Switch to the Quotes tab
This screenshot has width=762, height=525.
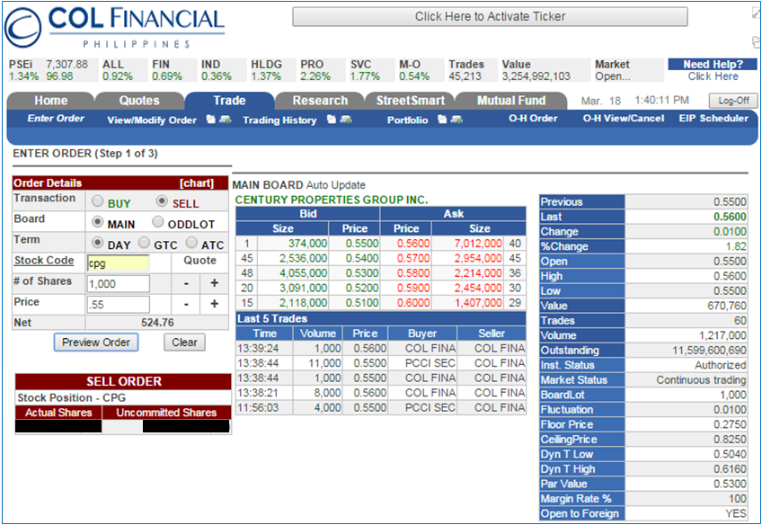[x=139, y=101]
